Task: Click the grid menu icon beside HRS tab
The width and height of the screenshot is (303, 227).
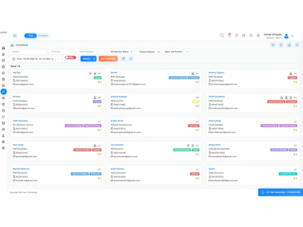Action: point(15,36)
